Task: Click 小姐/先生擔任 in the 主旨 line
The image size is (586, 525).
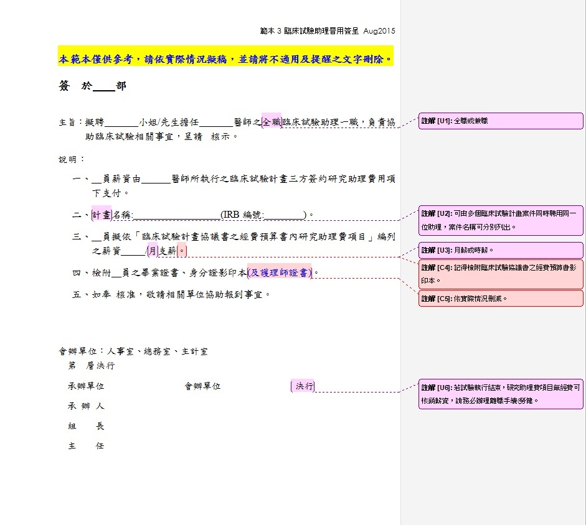Action: [169, 122]
